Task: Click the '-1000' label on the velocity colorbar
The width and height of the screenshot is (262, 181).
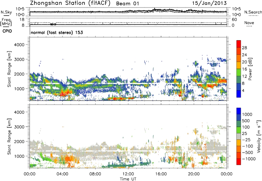Action: (249, 159)
